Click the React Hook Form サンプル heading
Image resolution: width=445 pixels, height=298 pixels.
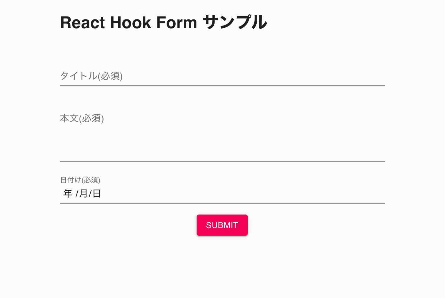coord(164,22)
